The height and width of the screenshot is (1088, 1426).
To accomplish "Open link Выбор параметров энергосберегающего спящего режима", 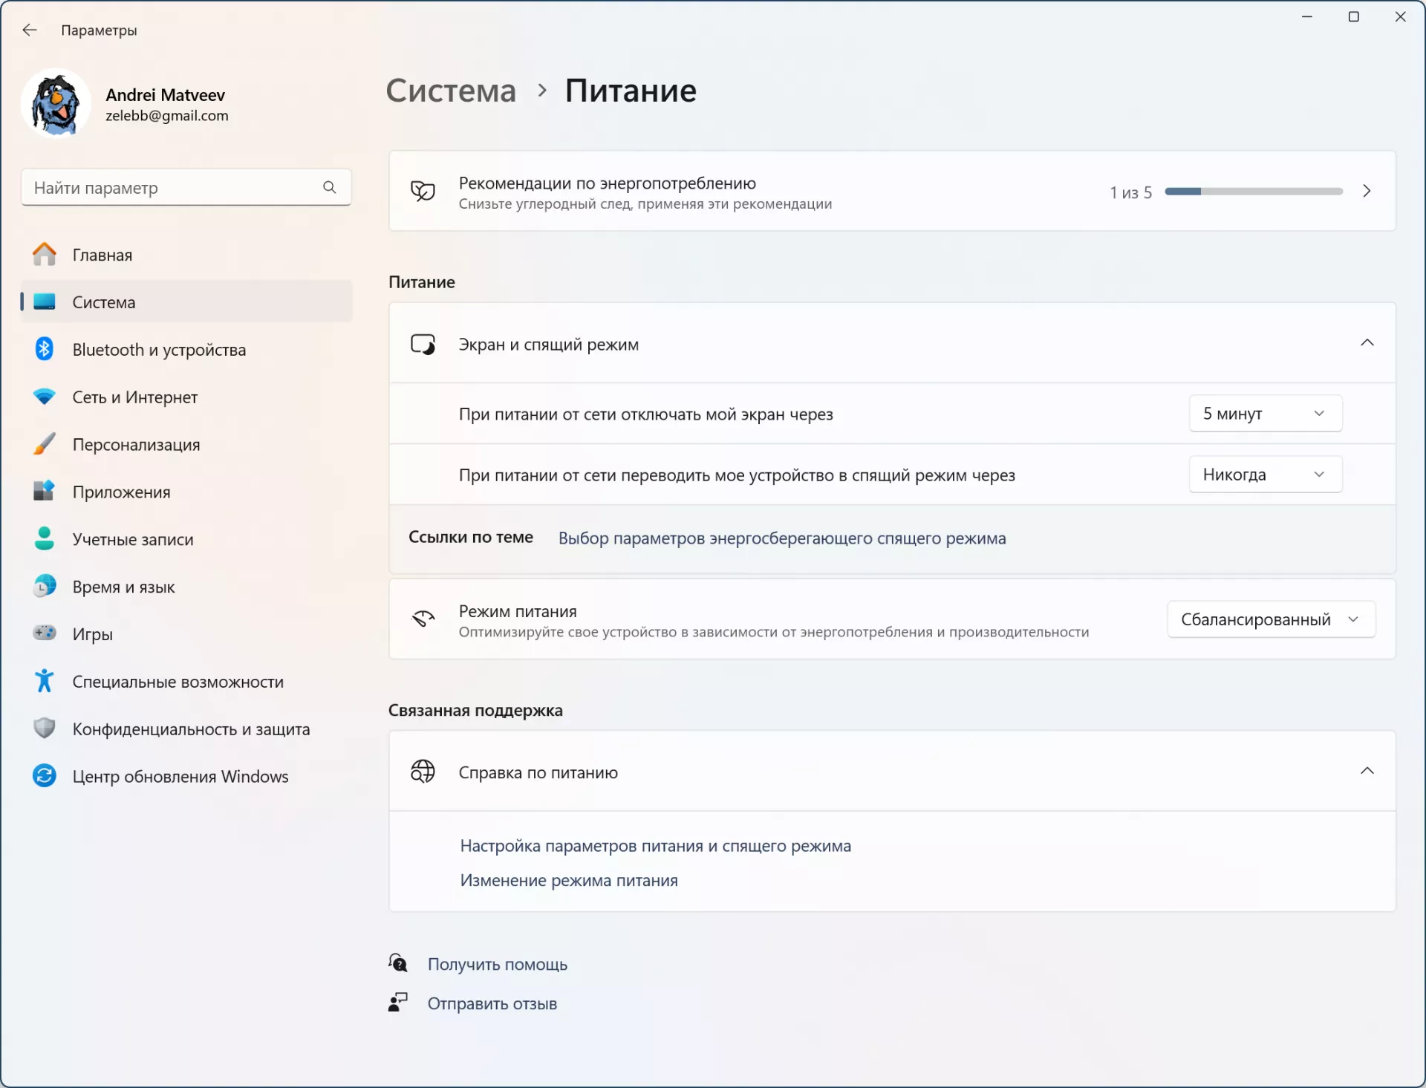I will coord(782,538).
